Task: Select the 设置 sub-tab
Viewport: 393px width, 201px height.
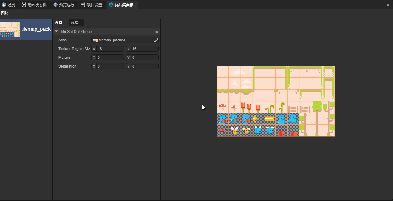Action: pyautogui.click(x=59, y=23)
